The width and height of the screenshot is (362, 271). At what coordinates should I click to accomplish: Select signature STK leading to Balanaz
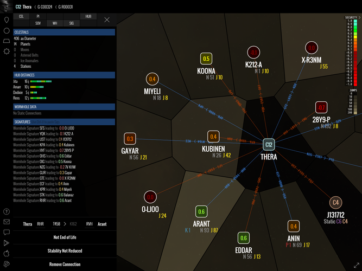coord(43,195)
